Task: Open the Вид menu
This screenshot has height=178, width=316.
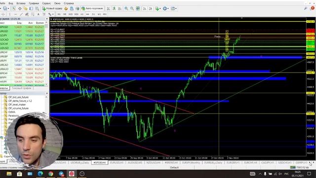Action: click(11, 3)
